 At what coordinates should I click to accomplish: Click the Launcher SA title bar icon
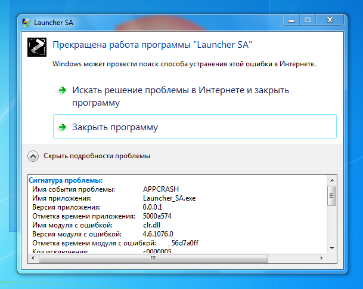[x=26, y=23]
